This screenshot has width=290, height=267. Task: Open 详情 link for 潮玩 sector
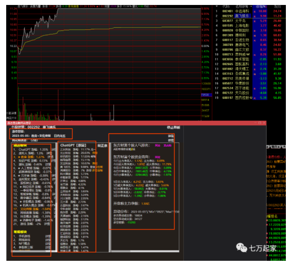48,164
